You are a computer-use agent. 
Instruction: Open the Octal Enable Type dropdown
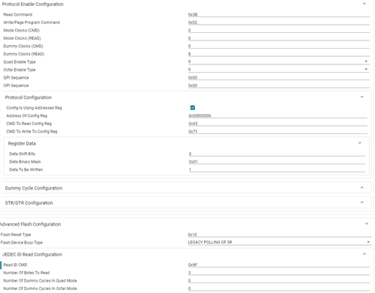coord(278,70)
